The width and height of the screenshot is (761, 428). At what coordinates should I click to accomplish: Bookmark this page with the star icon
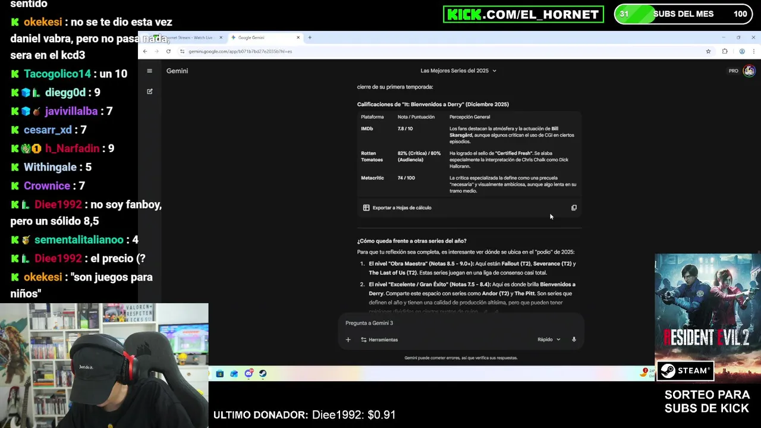click(708, 52)
